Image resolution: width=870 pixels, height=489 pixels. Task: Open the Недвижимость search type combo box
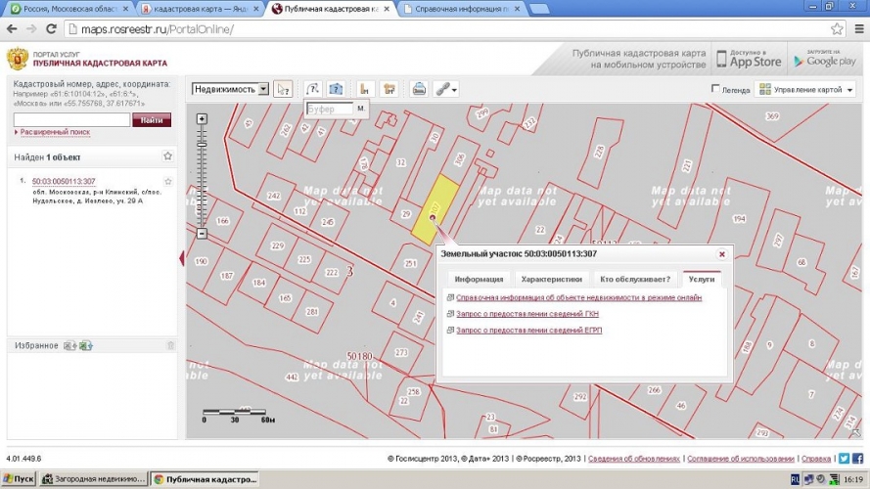pos(230,89)
